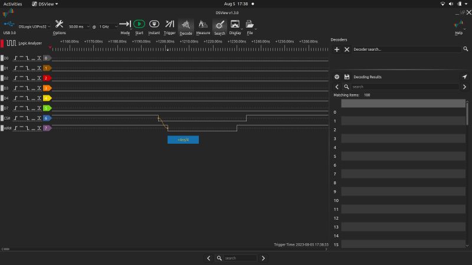
Task: Click the gray channel 0 color tag
Action: tap(47, 58)
